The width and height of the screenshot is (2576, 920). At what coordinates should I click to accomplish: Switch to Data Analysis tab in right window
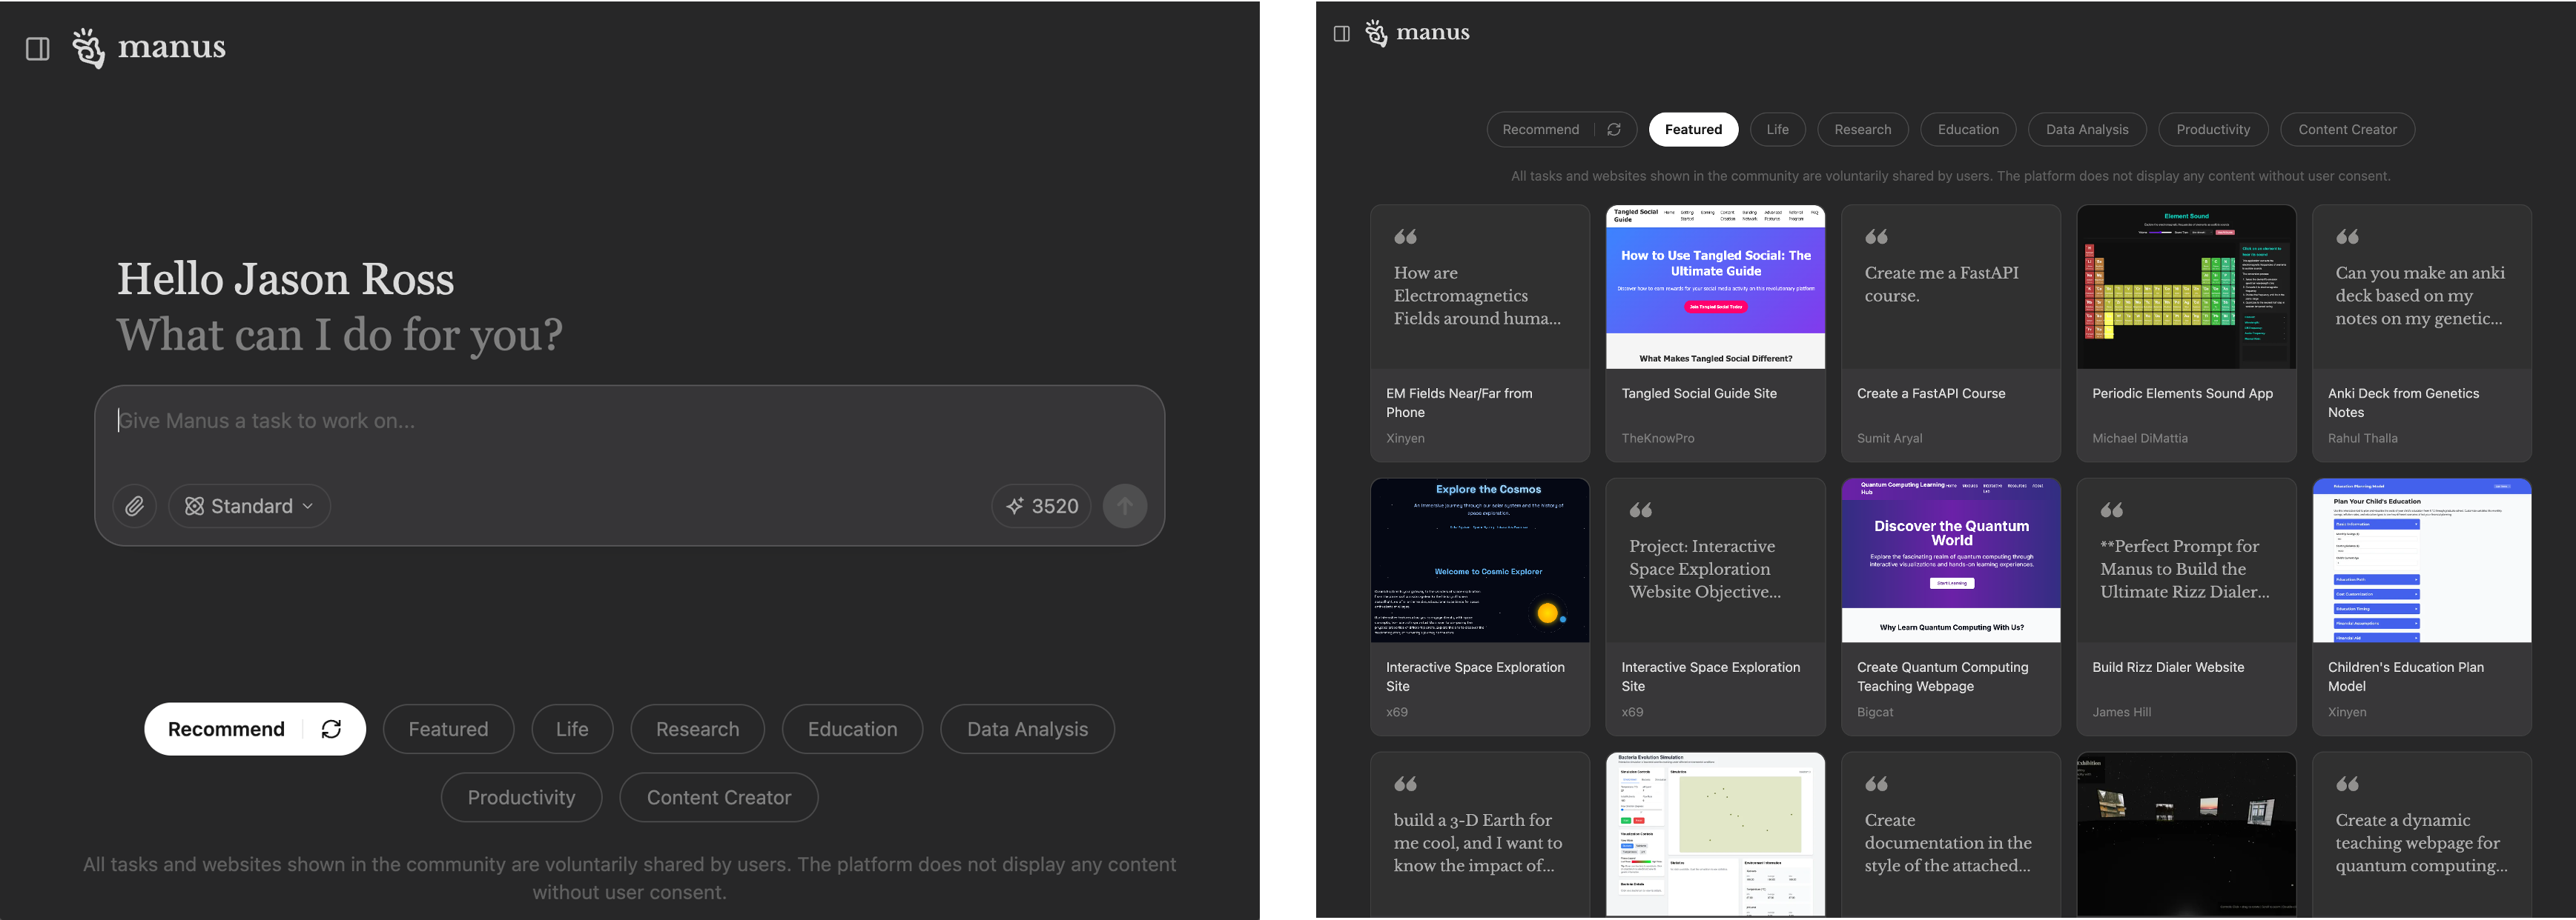click(2086, 130)
